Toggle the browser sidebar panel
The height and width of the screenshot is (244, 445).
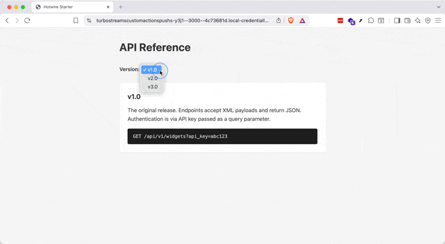tap(397, 21)
